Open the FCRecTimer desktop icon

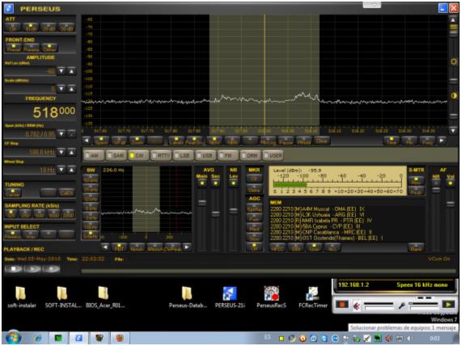coord(313,297)
